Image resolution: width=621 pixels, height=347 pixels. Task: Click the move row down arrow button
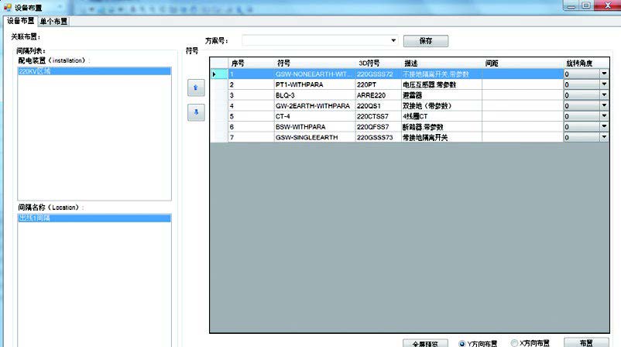(197, 112)
